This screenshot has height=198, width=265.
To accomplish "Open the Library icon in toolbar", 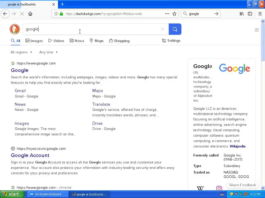I will click(242, 14).
